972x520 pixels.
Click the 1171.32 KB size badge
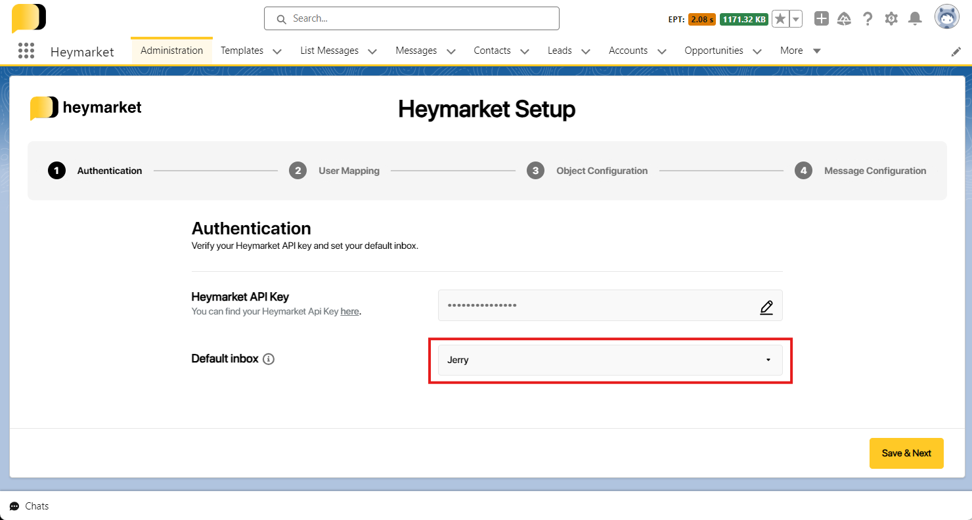[x=744, y=19]
